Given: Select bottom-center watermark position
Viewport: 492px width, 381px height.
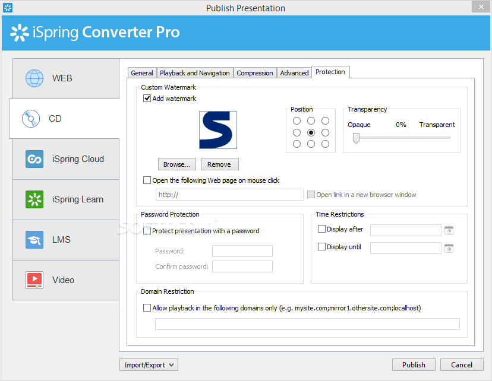Looking at the screenshot, I should pos(311,144).
